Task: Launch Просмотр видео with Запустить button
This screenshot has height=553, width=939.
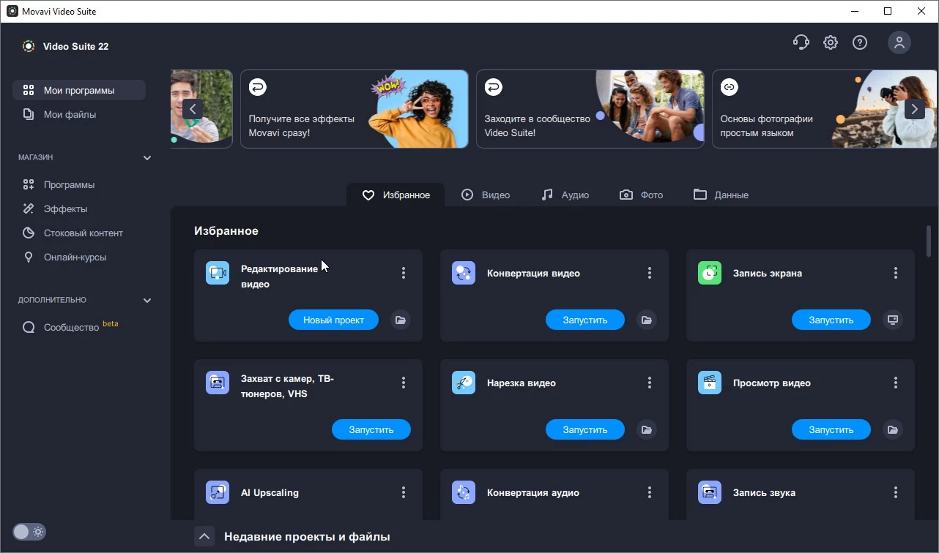Action: click(x=831, y=429)
